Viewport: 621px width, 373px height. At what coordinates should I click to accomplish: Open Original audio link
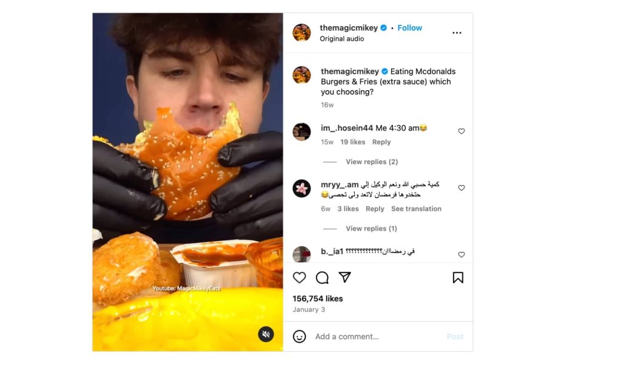pyautogui.click(x=342, y=39)
